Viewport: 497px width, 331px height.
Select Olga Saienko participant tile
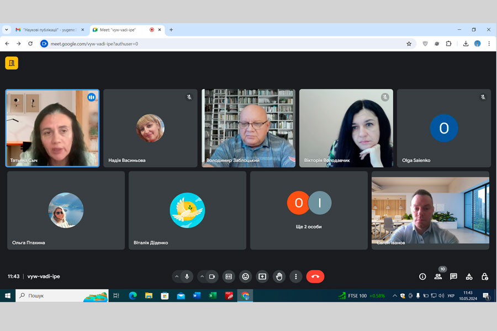[444, 128]
